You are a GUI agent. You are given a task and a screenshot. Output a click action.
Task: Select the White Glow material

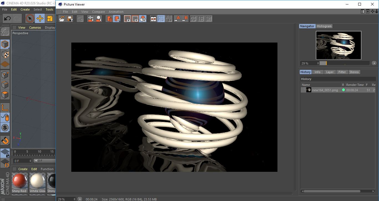37,183
